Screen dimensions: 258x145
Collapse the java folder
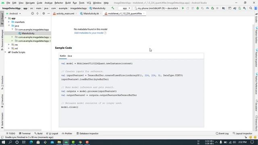9,26
